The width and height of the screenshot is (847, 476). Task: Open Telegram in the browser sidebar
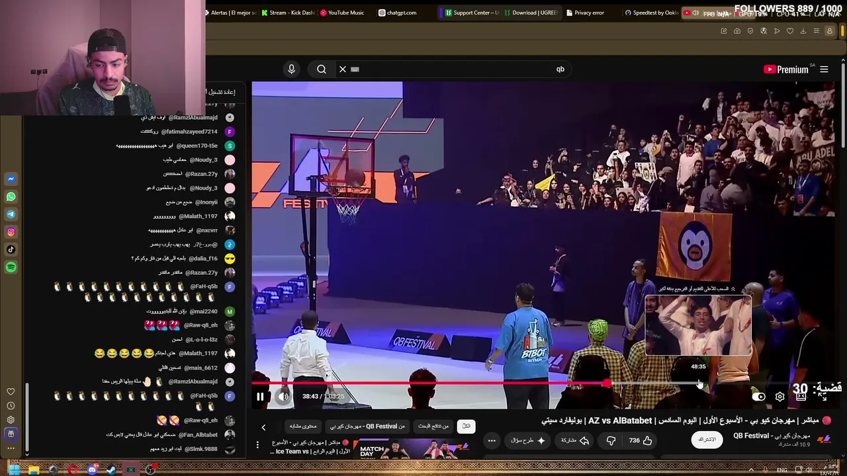point(11,214)
